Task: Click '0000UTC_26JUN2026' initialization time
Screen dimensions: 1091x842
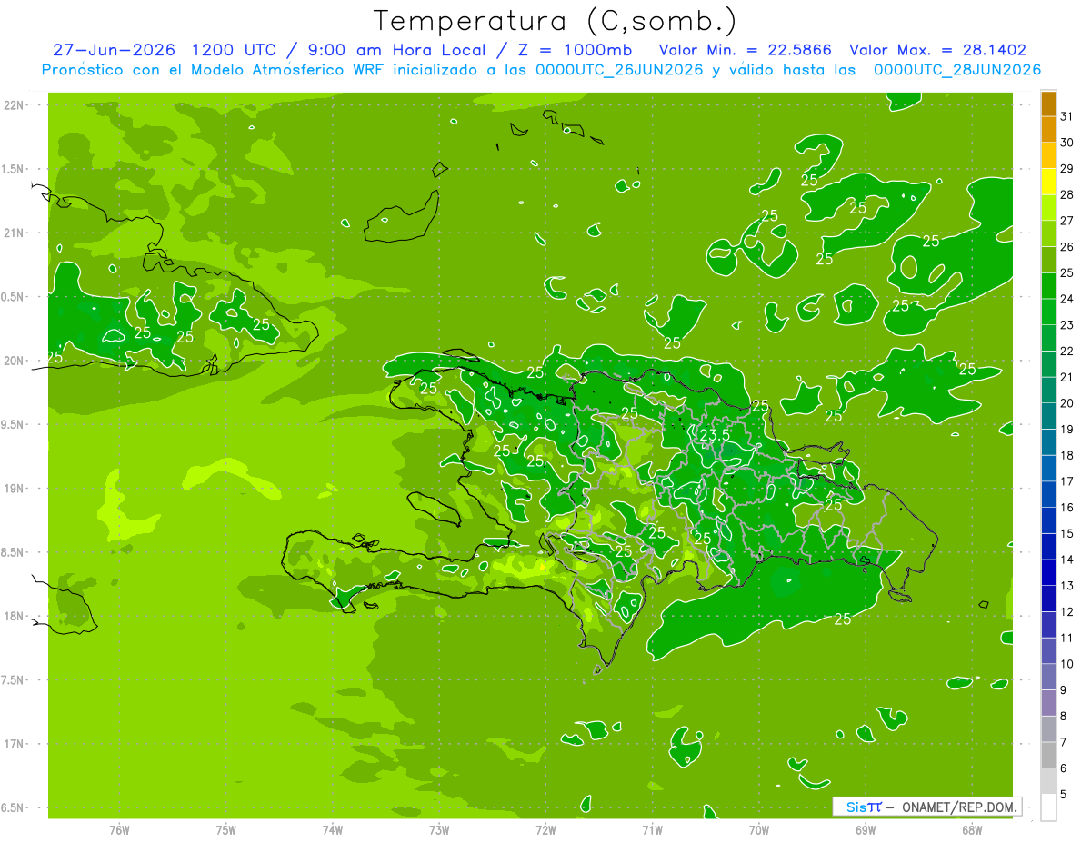Action: [618, 70]
